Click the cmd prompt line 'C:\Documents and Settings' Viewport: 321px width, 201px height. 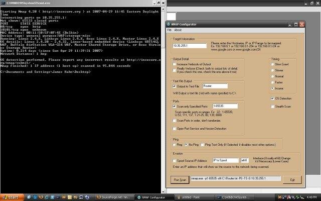(46, 72)
